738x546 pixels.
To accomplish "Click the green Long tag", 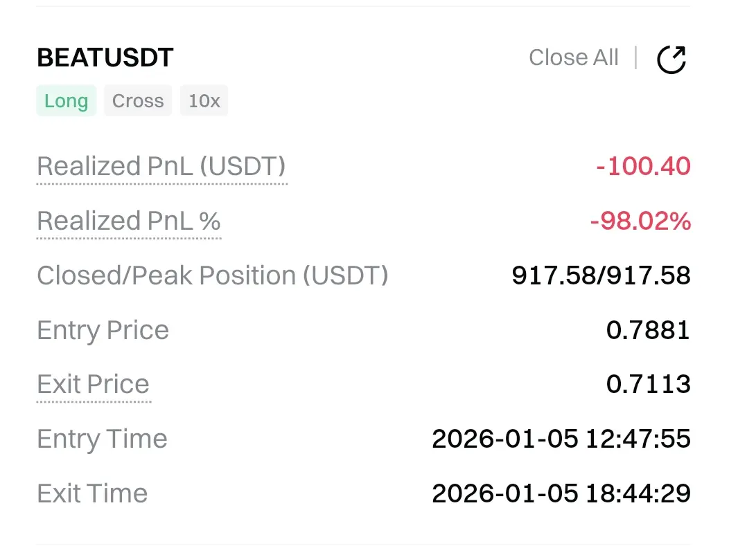I will coord(66,101).
